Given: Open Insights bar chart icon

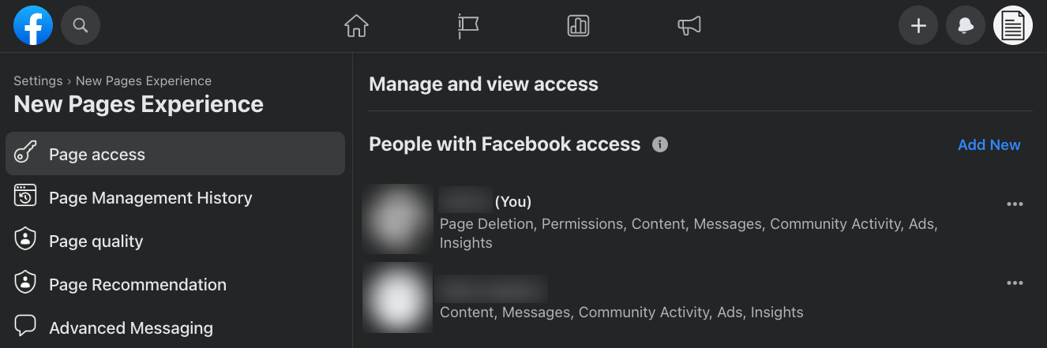Looking at the screenshot, I should tap(579, 26).
